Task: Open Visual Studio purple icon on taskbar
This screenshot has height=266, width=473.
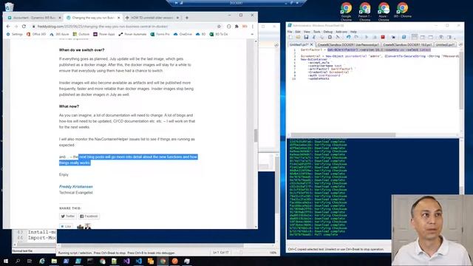Action: 126,261
